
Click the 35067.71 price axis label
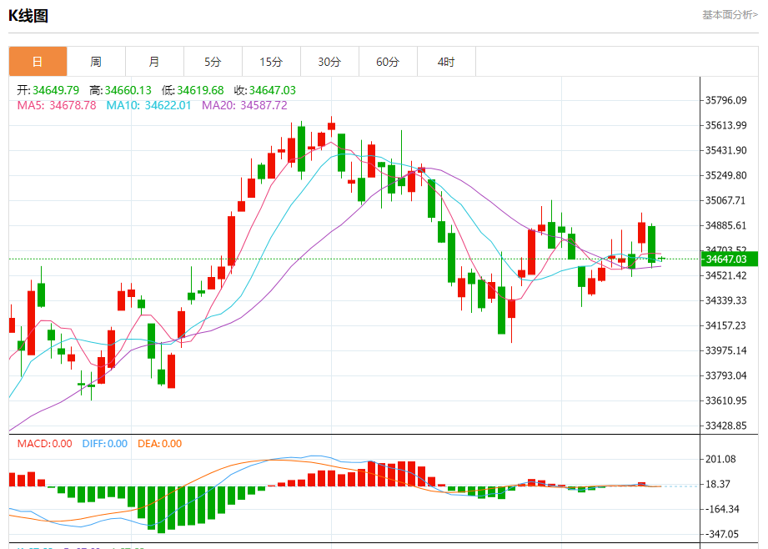[x=725, y=200]
